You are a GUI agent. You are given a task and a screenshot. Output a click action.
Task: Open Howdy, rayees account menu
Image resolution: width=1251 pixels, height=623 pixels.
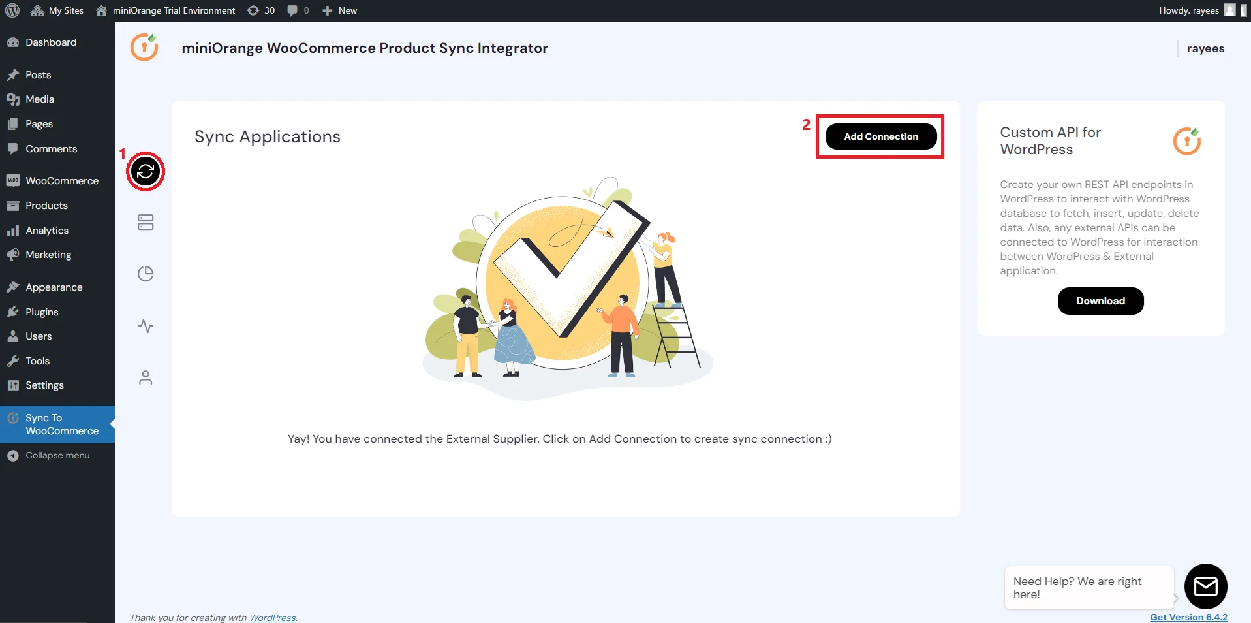point(1197,10)
